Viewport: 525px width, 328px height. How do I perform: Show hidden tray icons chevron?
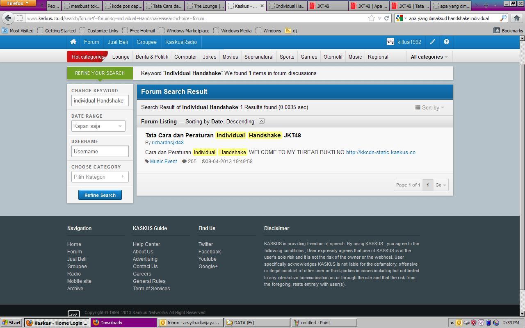[x=452, y=323]
